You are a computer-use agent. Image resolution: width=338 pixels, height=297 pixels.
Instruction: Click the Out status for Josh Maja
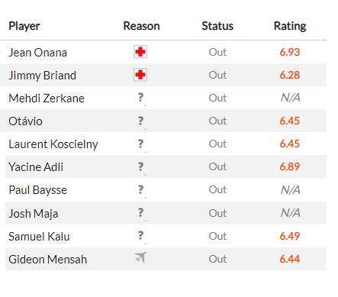217,213
